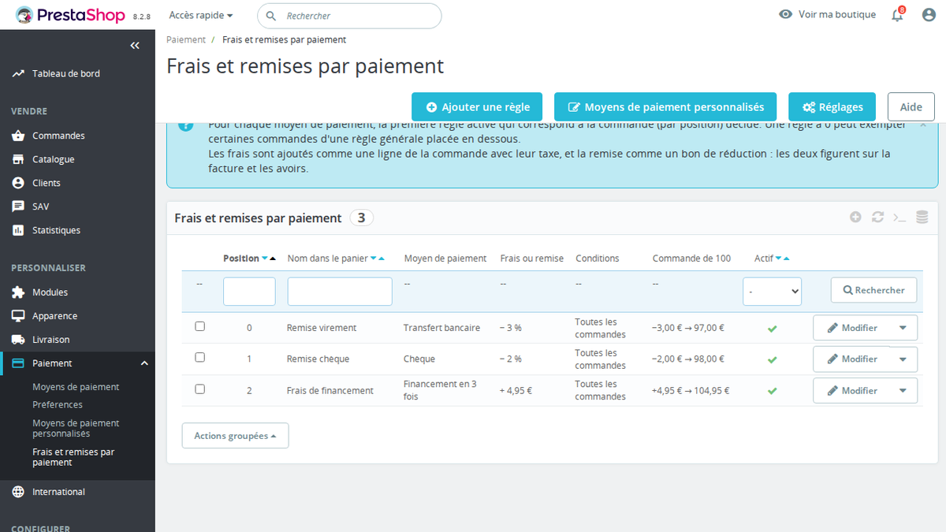
Task: Open Moyens de paiement personnalisés in the sidebar
Action: click(76, 428)
